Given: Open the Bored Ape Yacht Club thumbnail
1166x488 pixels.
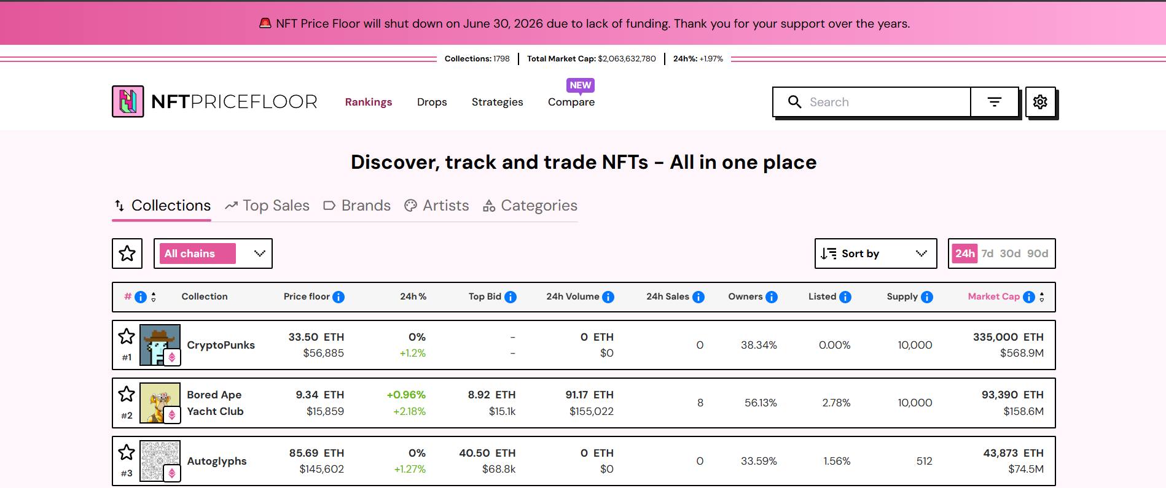Looking at the screenshot, I should tap(160, 403).
